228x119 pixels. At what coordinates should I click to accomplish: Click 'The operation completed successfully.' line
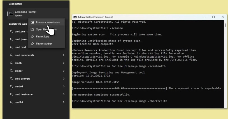(101, 95)
